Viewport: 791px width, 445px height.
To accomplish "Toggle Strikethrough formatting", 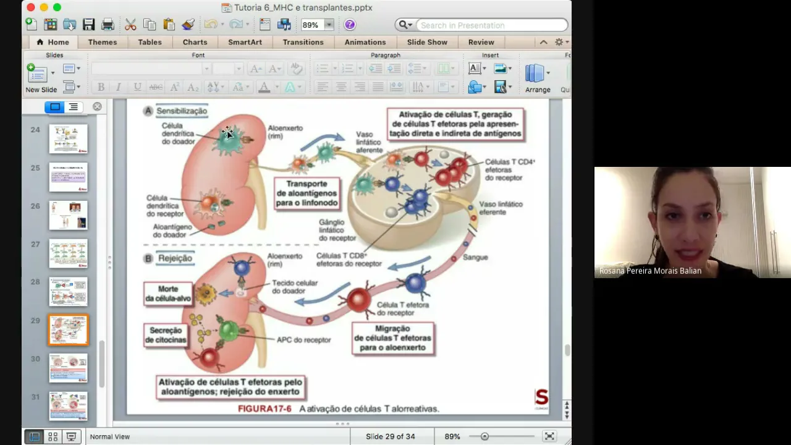I will 156,87.
